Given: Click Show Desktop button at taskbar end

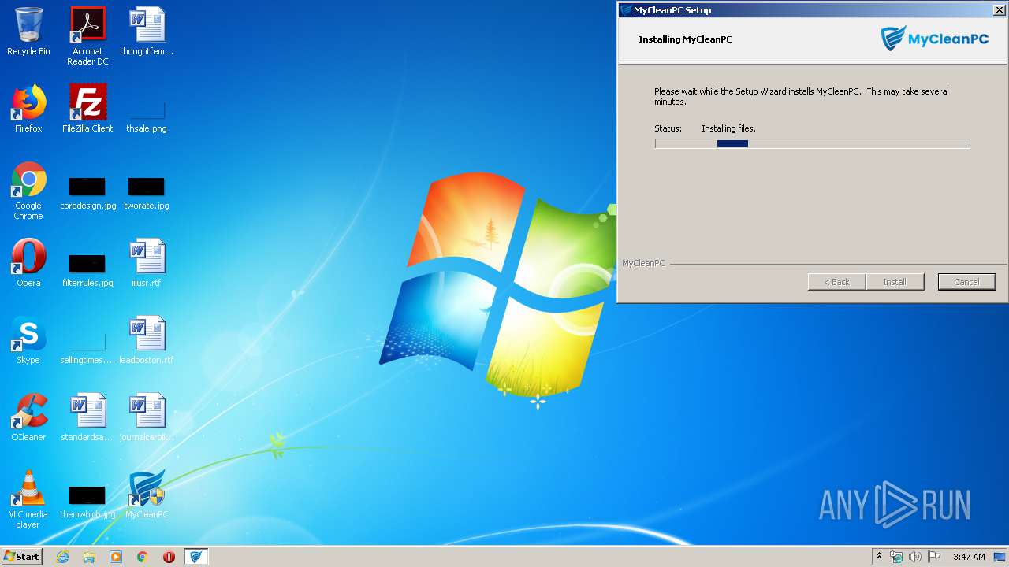Looking at the screenshot, I should tap(1000, 557).
